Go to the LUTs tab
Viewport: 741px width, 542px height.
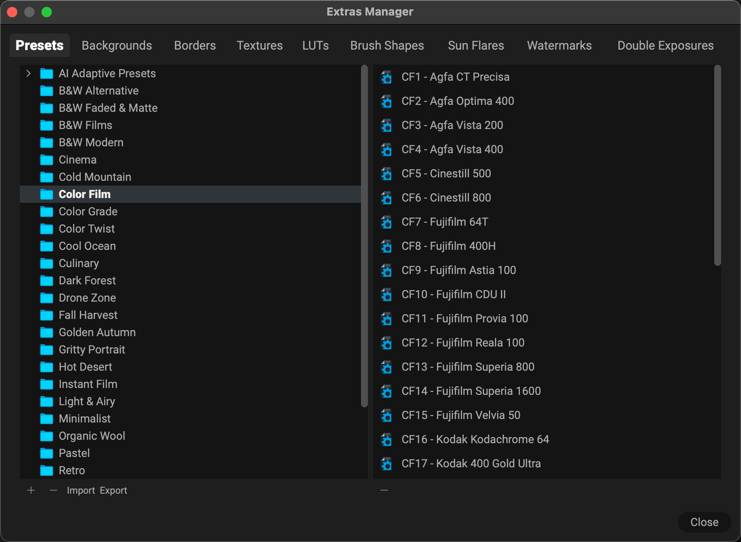[x=316, y=45]
